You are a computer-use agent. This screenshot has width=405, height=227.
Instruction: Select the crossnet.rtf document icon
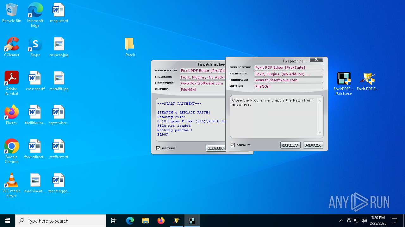point(35,81)
